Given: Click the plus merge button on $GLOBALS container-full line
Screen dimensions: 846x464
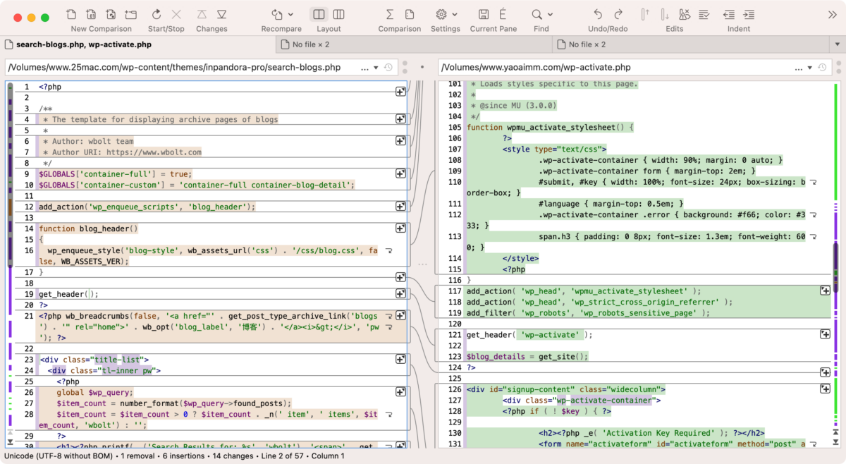Looking at the screenshot, I should [x=400, y=173].
